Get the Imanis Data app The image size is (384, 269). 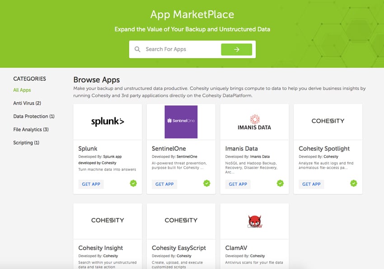[x=238, y=184]
